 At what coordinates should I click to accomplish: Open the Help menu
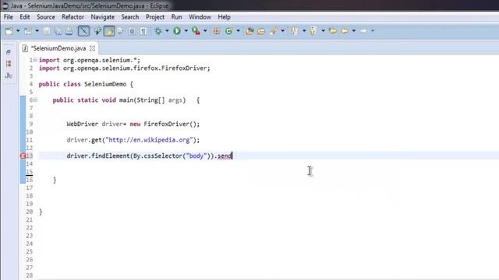pos(224,17)
